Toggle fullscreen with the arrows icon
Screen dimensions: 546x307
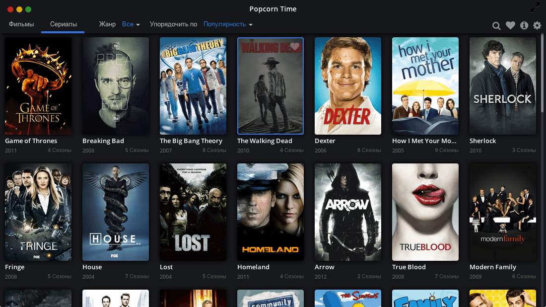click(x=535, y=7)
